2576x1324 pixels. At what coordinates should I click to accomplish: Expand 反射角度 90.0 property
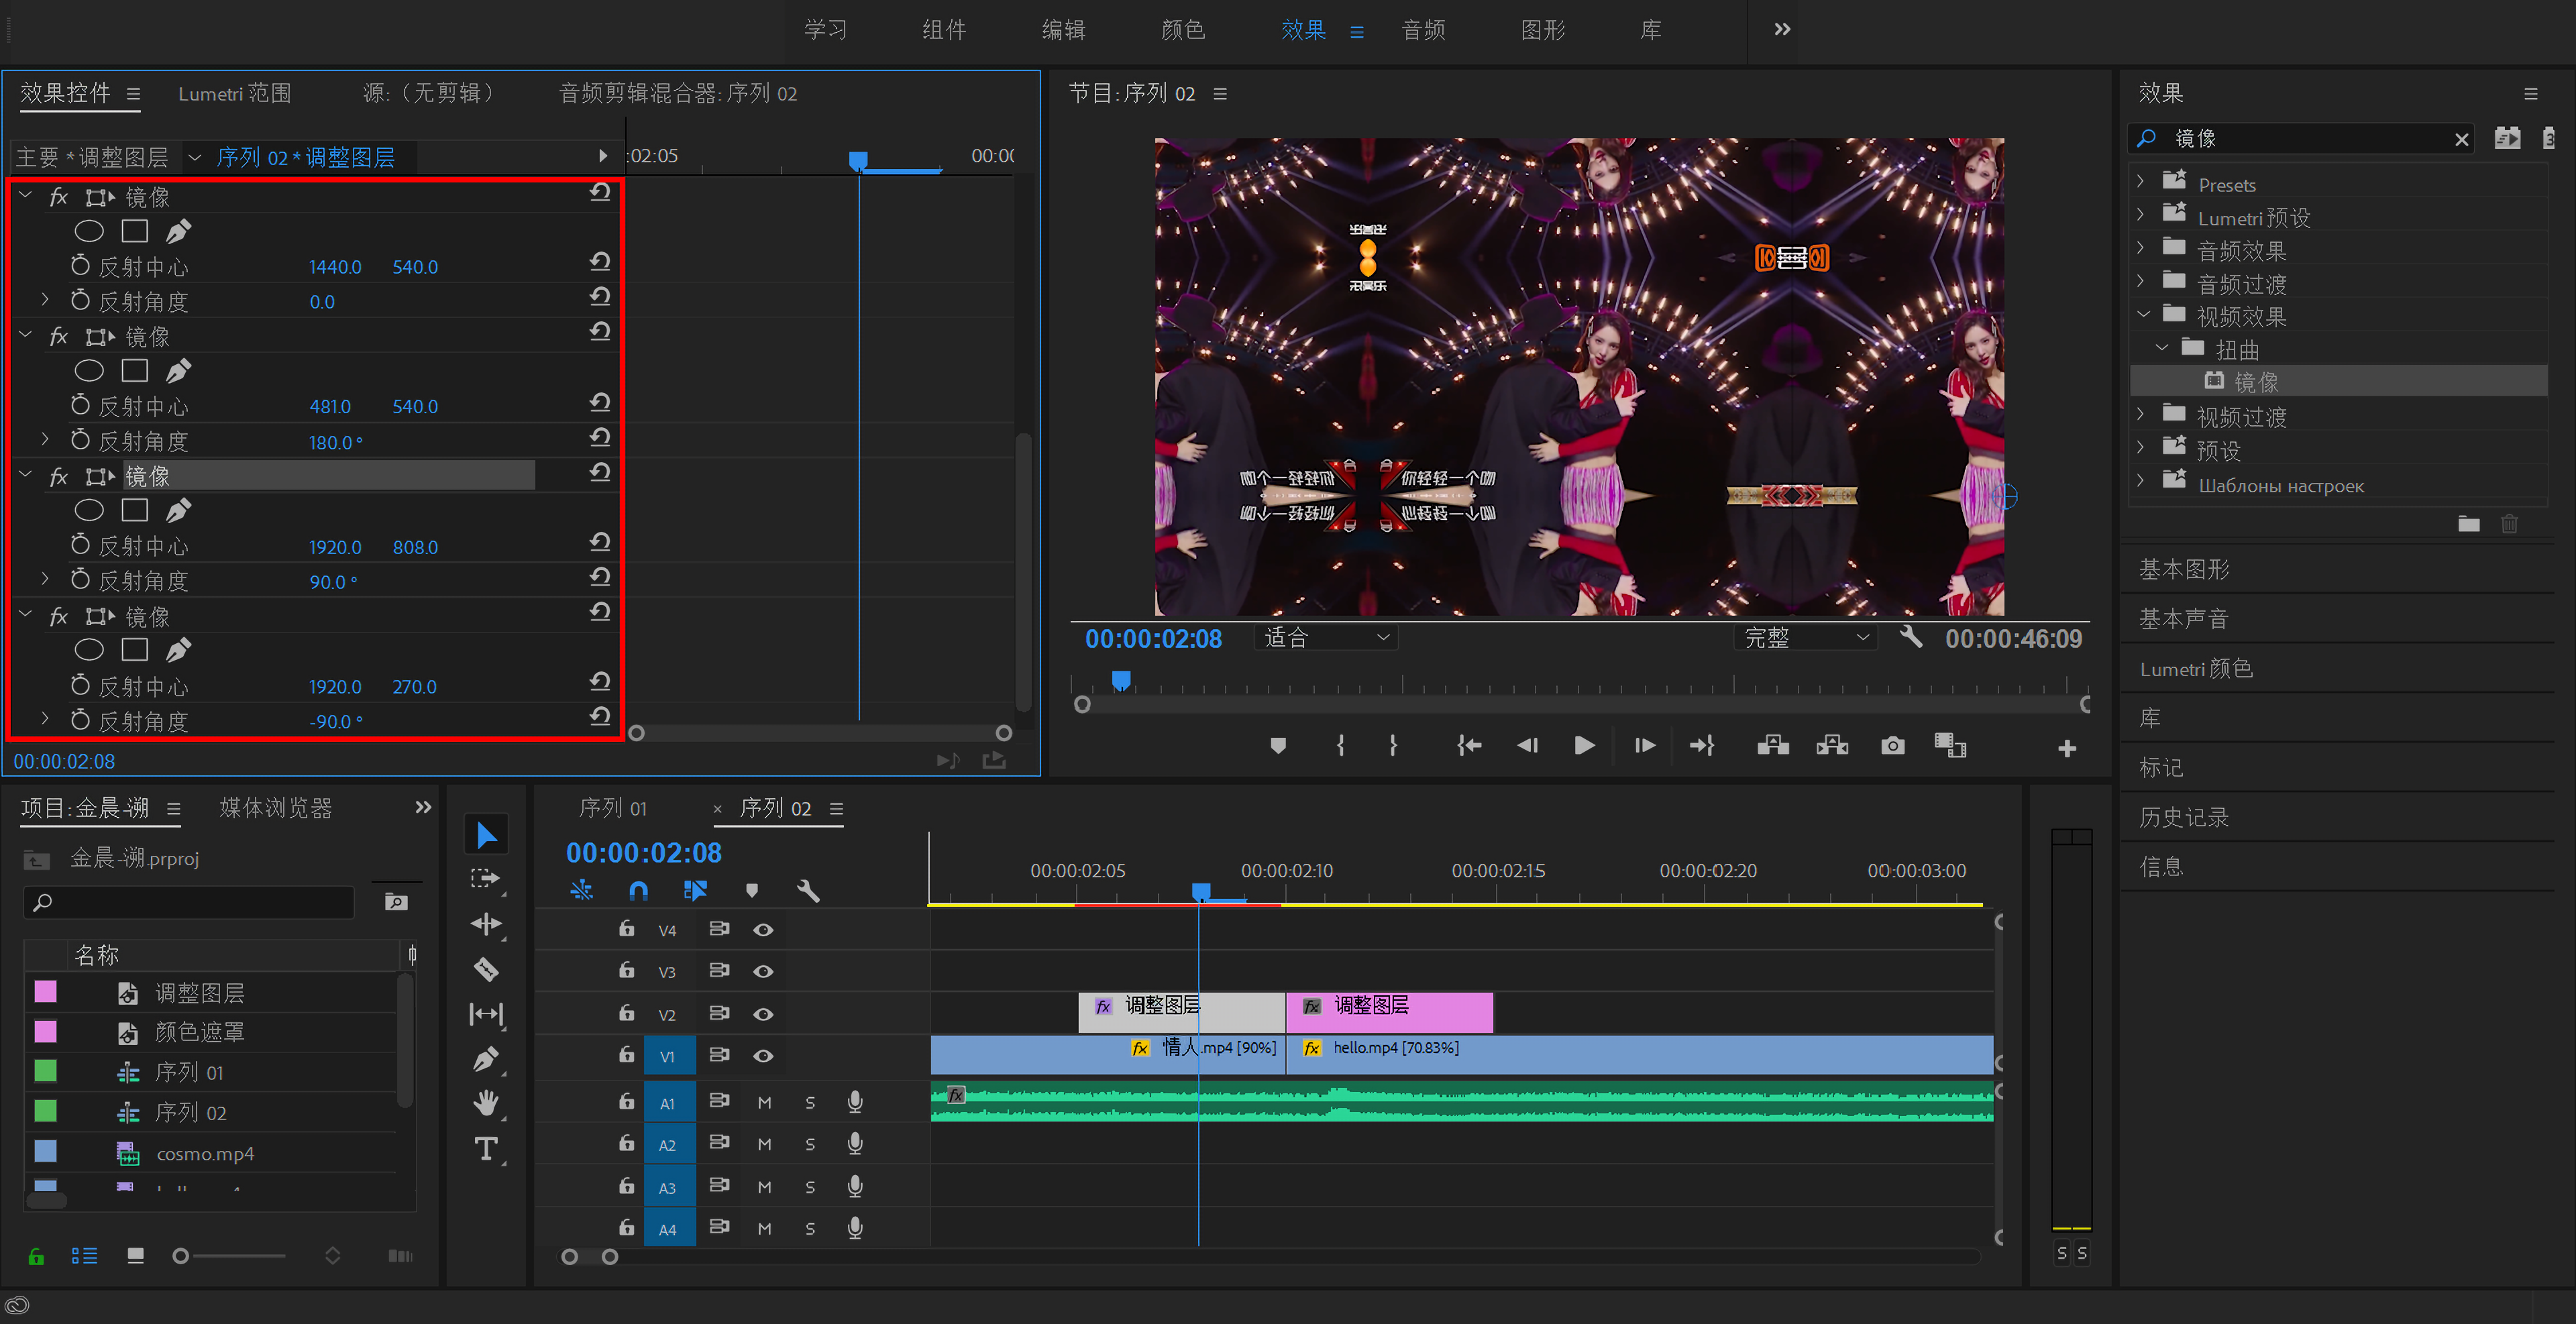click(x=45, y=579)
